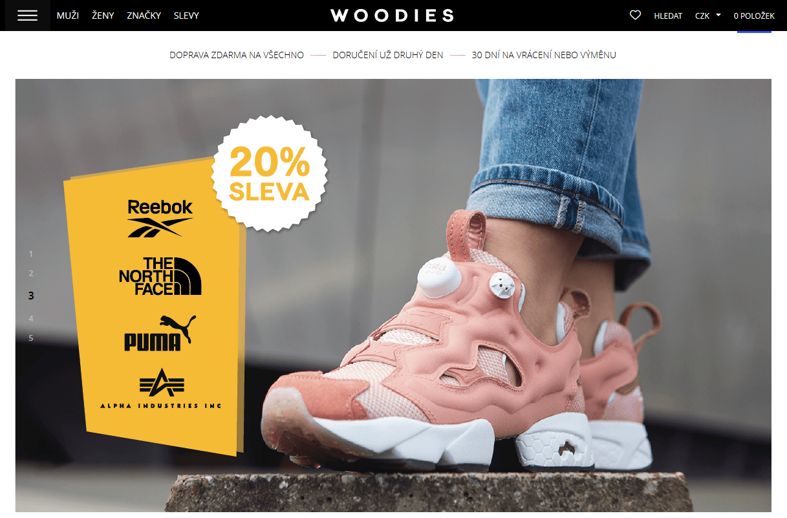
Task: Click the Puma logo on banner
Action: point(160,333)
